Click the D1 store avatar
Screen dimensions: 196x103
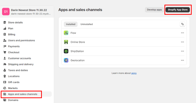coord(6,12)
